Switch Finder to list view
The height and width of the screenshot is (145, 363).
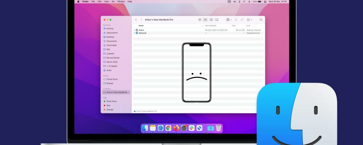tap(205, 20)
